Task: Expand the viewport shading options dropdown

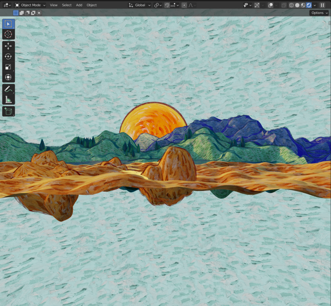Action: [x=315, y=5]
